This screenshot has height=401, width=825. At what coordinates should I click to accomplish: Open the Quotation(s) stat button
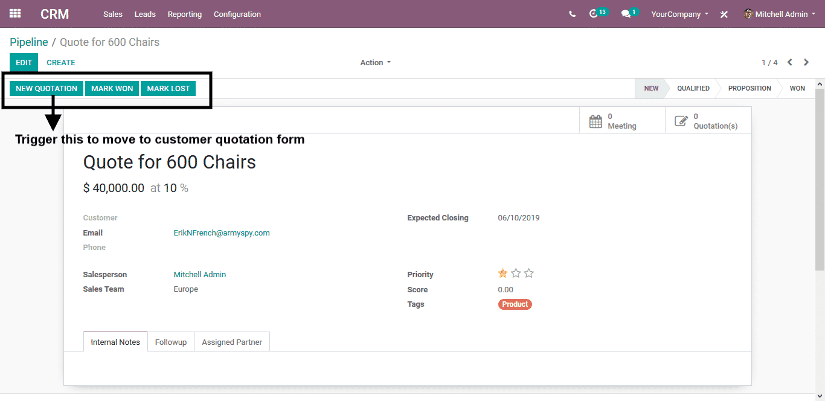point(708,121)
